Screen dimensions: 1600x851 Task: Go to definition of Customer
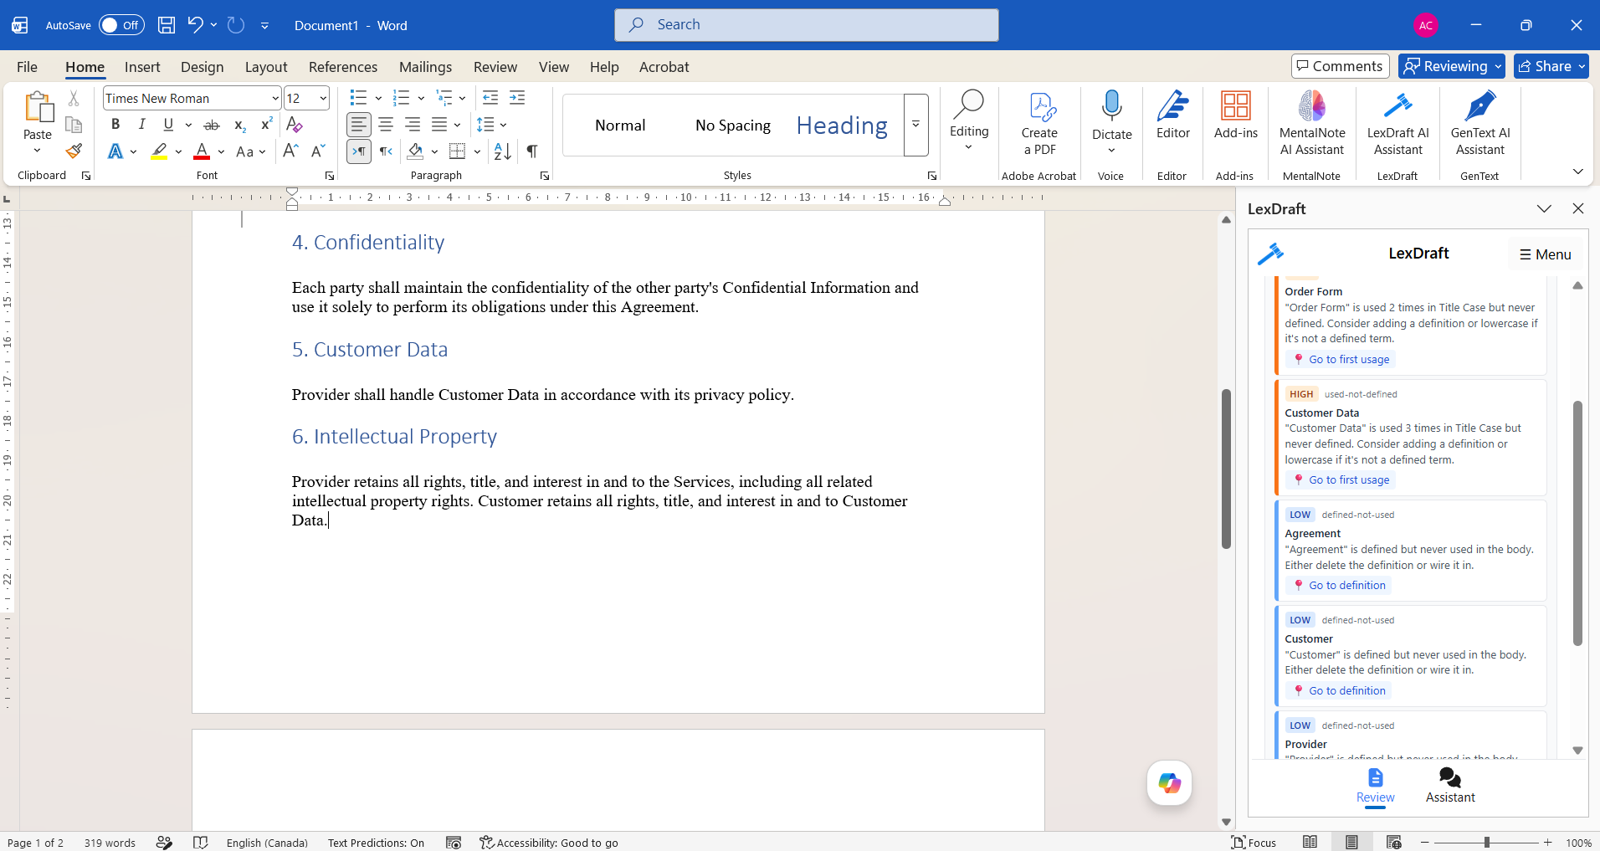(x=1339, y=690)
